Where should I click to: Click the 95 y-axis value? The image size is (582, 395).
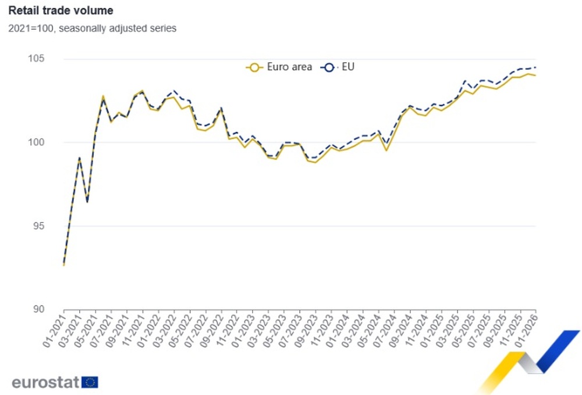pos(38,226)
